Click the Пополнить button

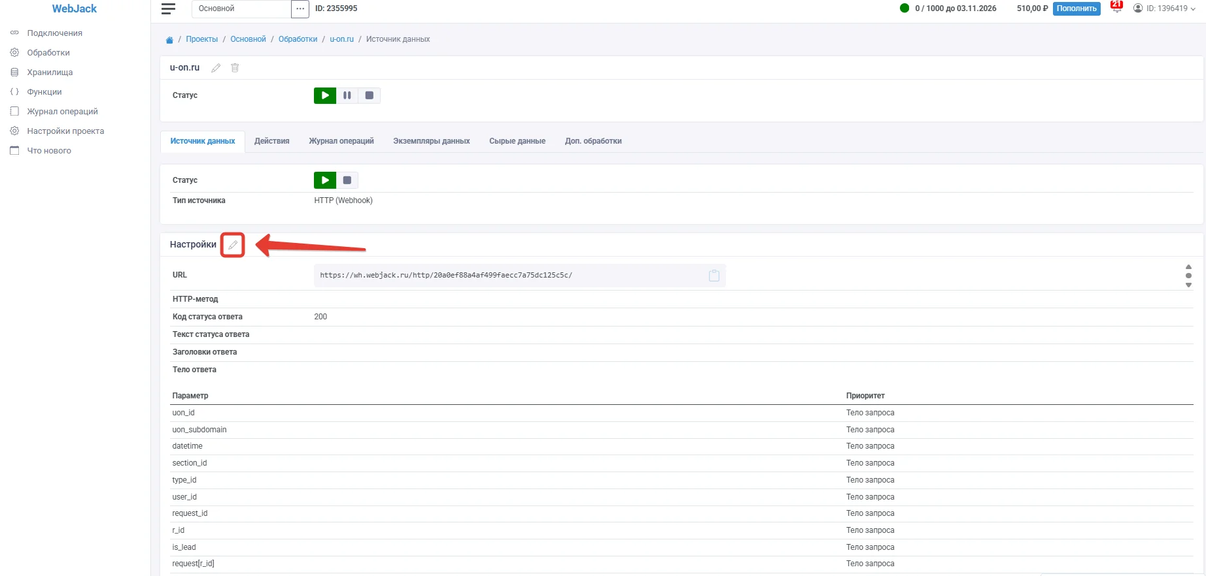point(1077,8)
